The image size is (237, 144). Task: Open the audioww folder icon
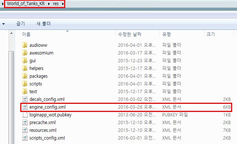[25, 45]
